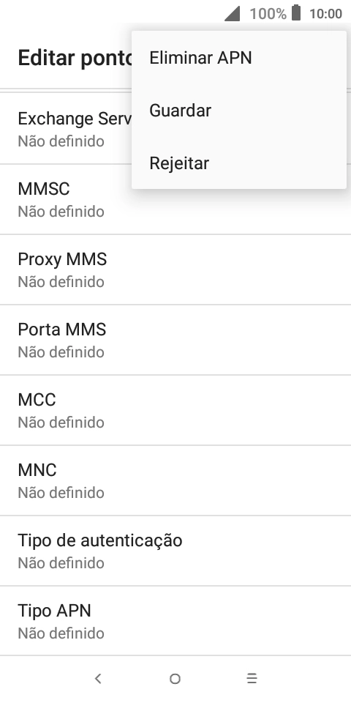
Task: Choose Rejeitar in the popup menu
Action: coord(239,163)
